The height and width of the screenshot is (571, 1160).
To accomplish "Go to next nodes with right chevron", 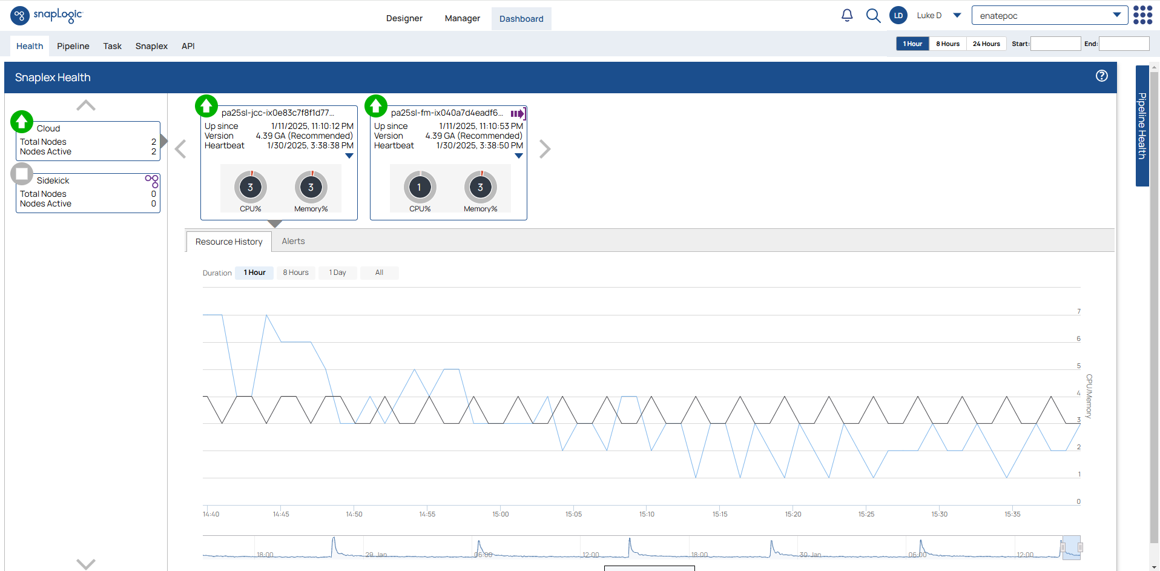I will tap(545, 149).
